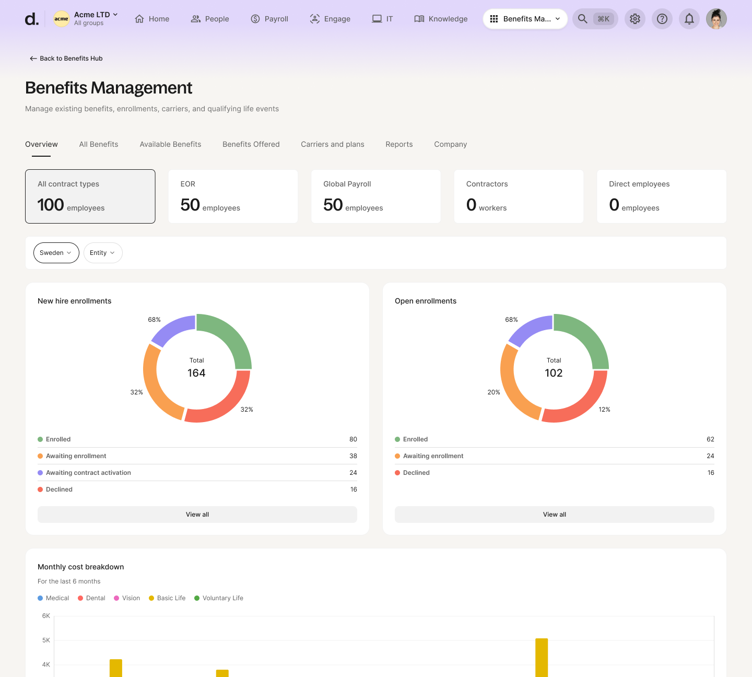Select the Direct employees card
Viewport: 752px width, 677px height.
[x=662, y=196]
